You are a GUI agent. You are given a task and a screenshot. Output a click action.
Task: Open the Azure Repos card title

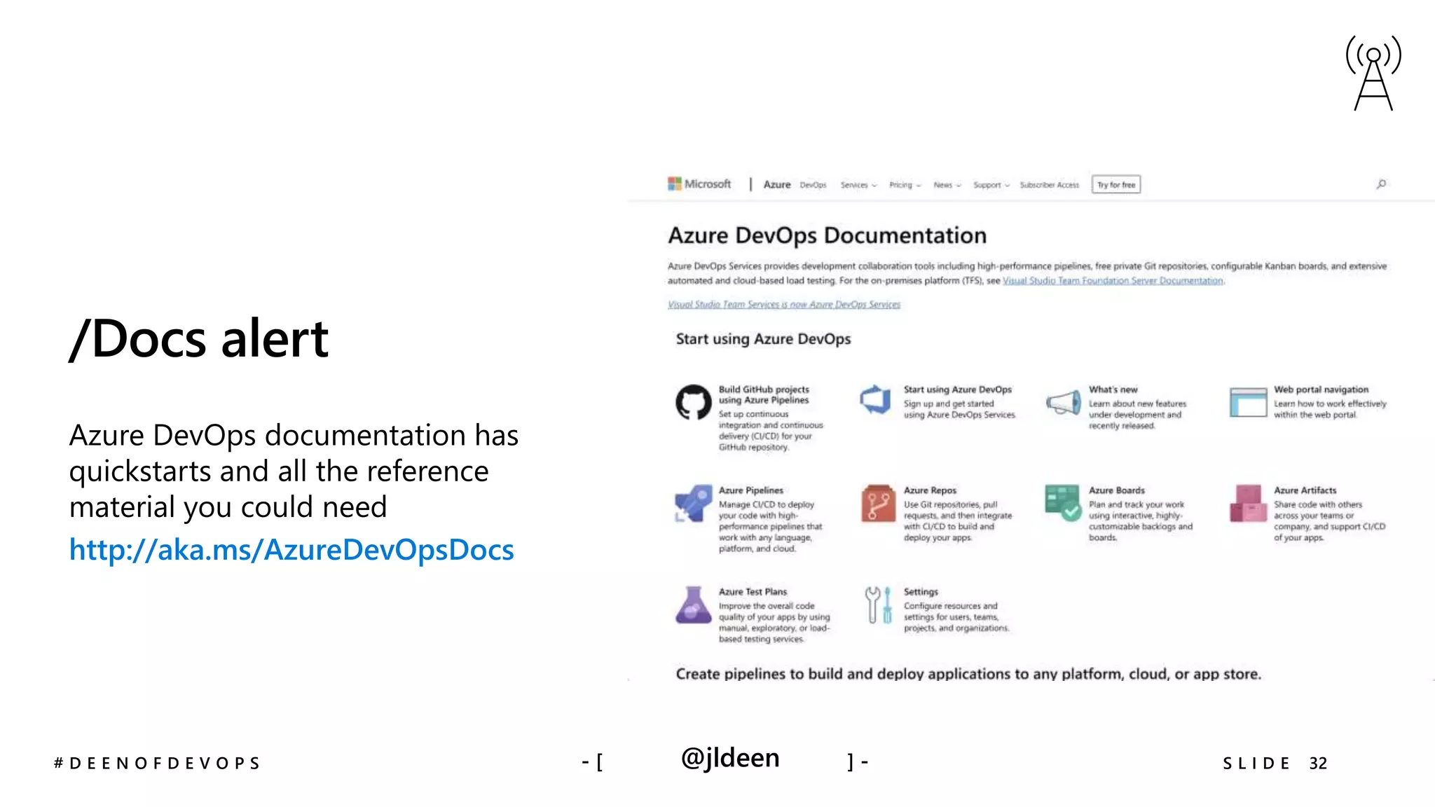[x=930, y=490]
